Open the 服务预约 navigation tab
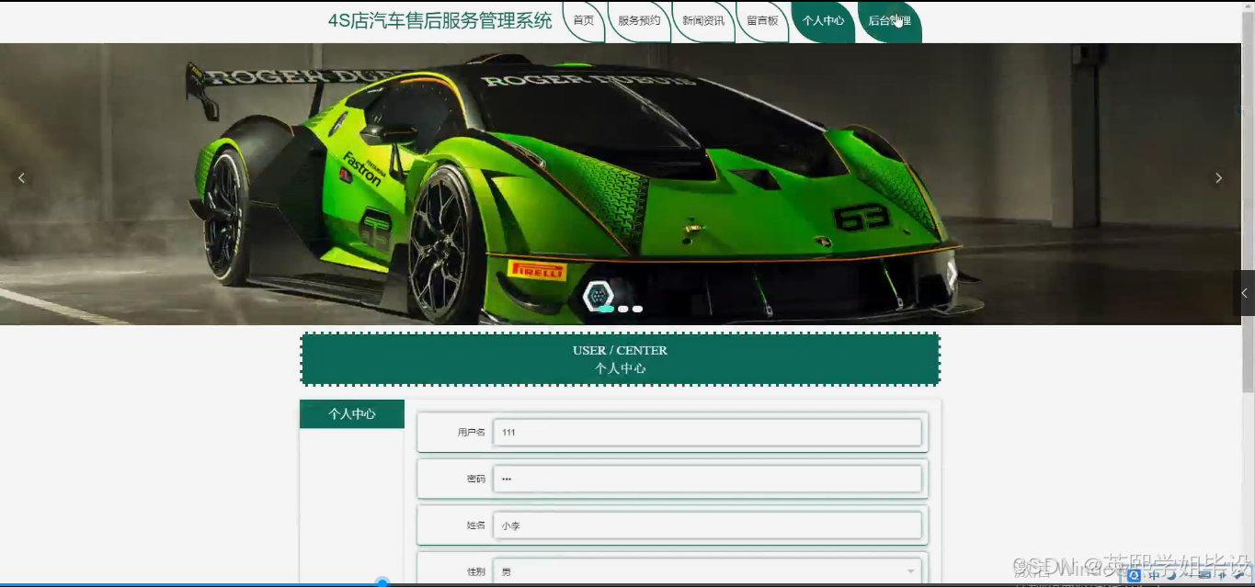The width and height of the screenshot is (1255, 587). [x=639, y=21]
